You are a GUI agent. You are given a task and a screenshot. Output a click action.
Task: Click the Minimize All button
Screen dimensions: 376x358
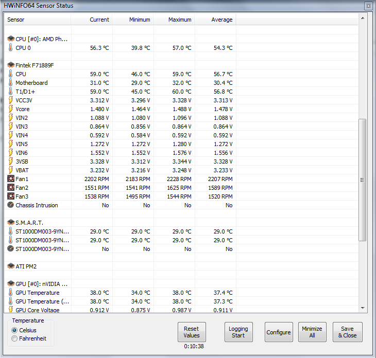(312, 332)
